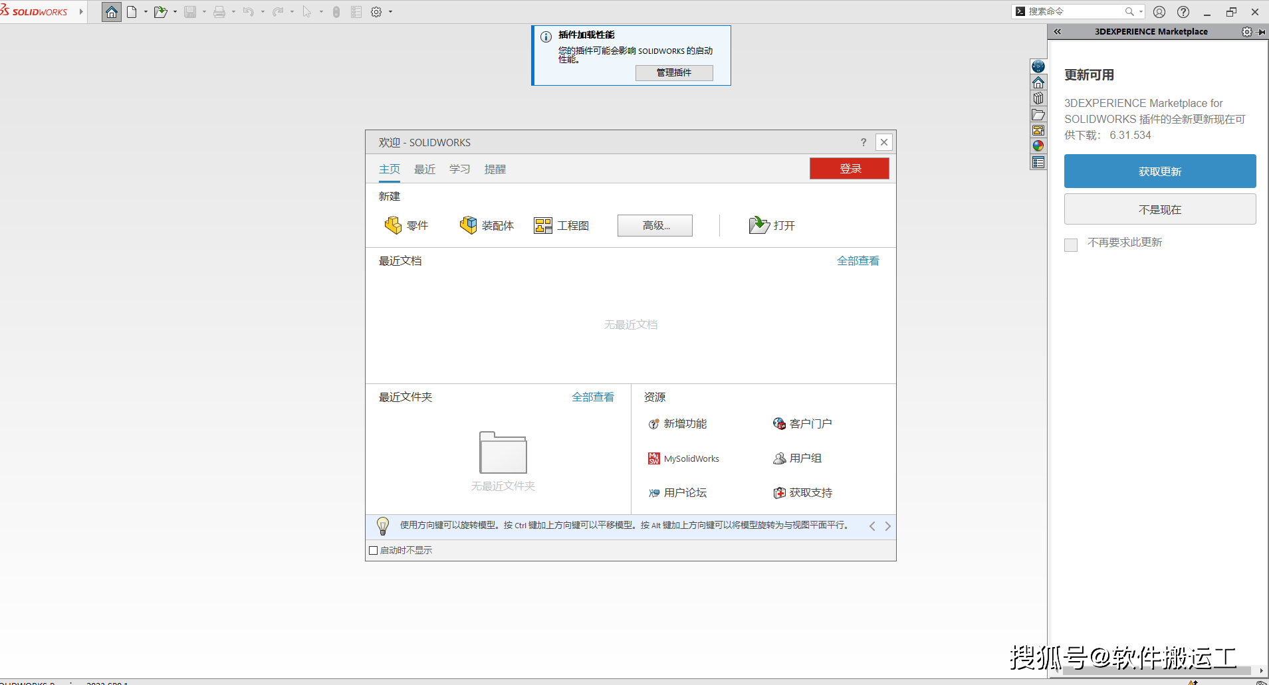Click the Rebuild traffic light icon
This screenshot has height=685, width=1269.
tap(336, 12)
